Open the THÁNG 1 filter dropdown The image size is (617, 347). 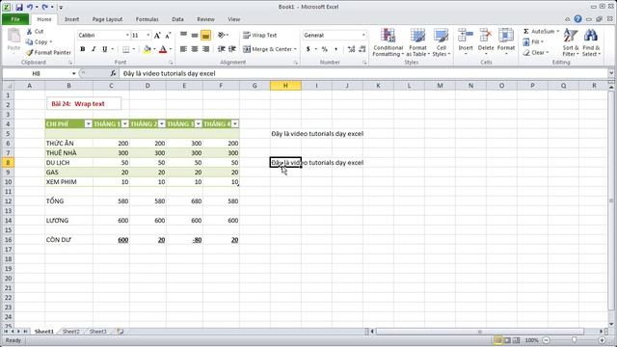(125, 124)
